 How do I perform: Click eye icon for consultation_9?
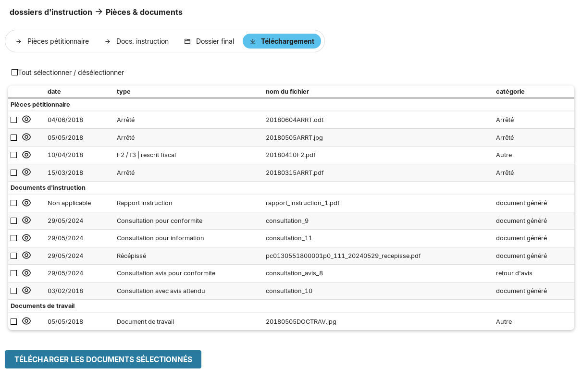pyautogui.click(x=26, y=221)
